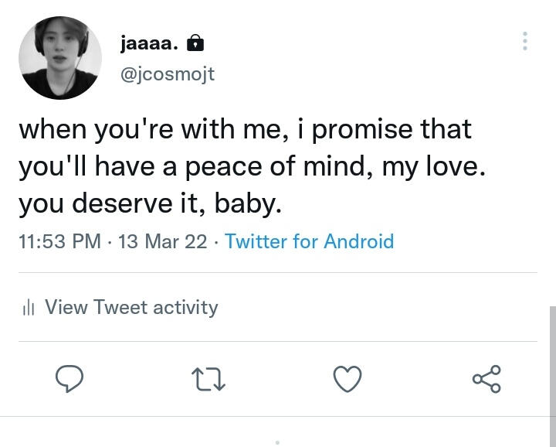Tap the reply speech bubble icon
The width and height of the screenshot is (556, 447).
69,379
